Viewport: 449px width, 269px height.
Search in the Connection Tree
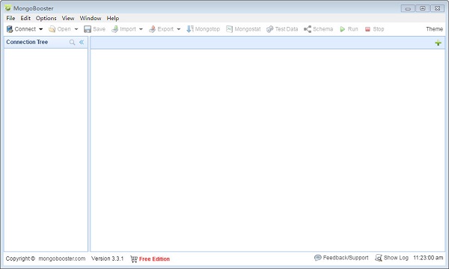pyautogui.click(x=72, y=43)
